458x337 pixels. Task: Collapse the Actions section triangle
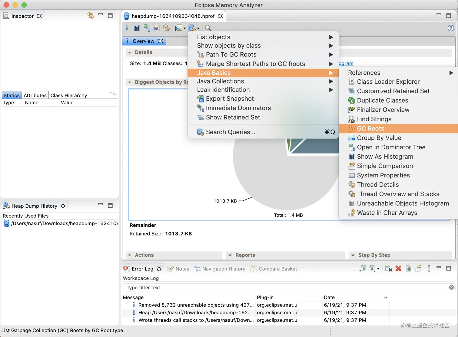[130, 255]
